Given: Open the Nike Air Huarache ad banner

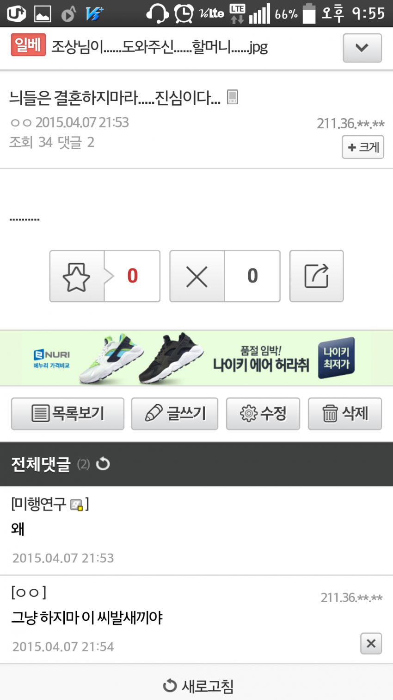Looking at the screenshot, I should pos(196,358).
